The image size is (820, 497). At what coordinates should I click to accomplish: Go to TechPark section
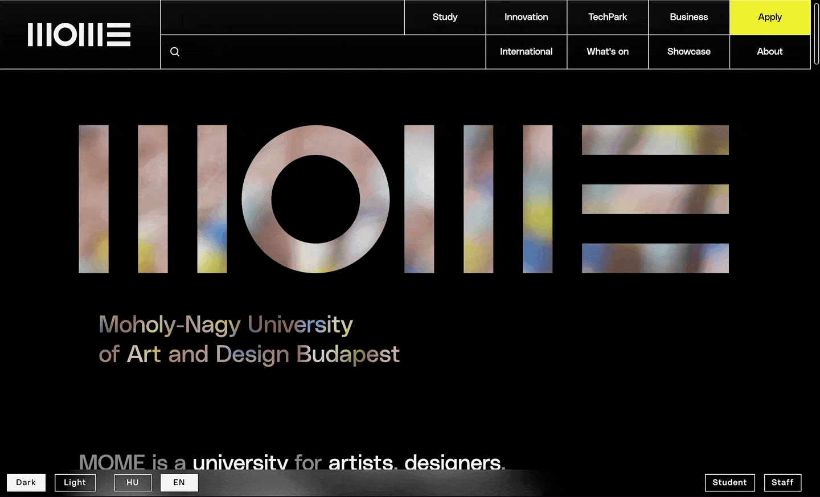[608, 17]
